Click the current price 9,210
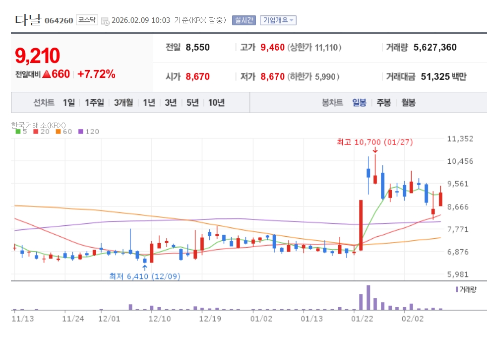Image resolution: width=487 pixels, height=338 pixels. 37,56
